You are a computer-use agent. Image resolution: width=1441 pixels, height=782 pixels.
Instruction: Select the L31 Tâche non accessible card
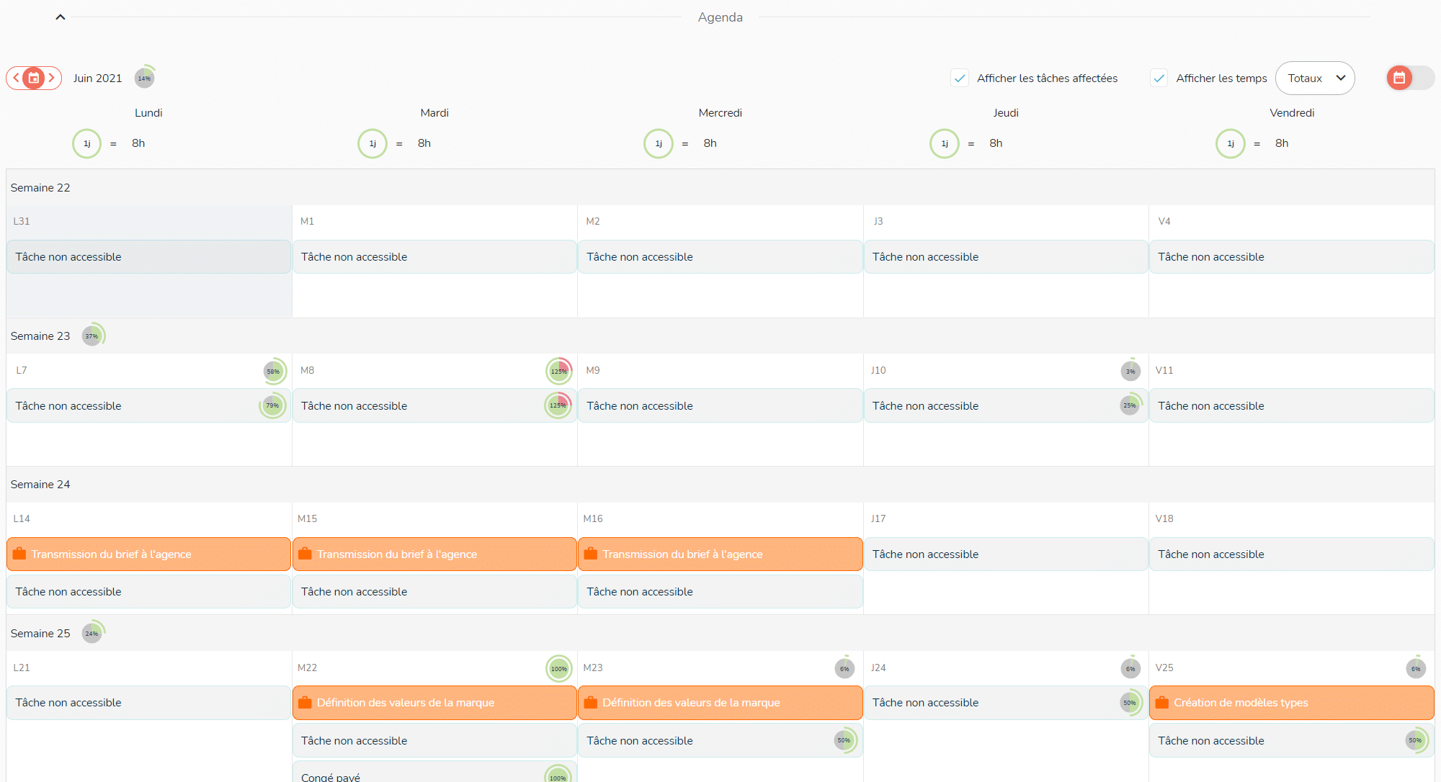tap(148, 256)
